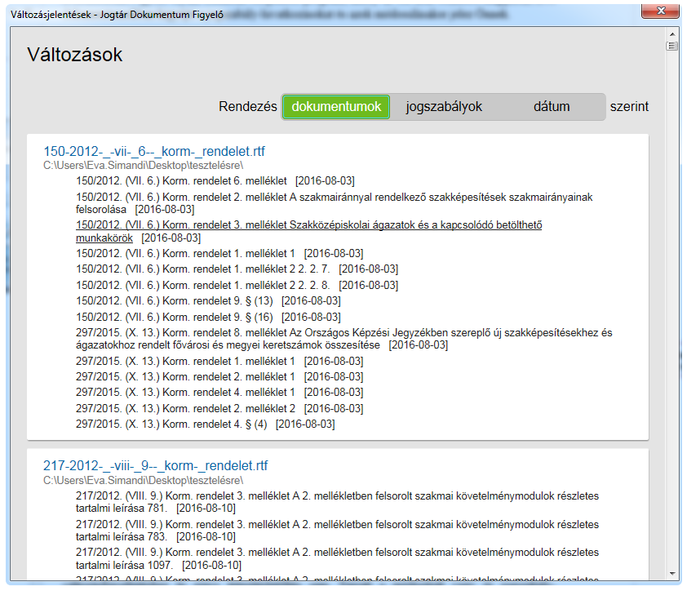Select 150/2012 rendelet 9. § (16) entry
The width and height of the screenshot is (687, 591).
[172, 317]
